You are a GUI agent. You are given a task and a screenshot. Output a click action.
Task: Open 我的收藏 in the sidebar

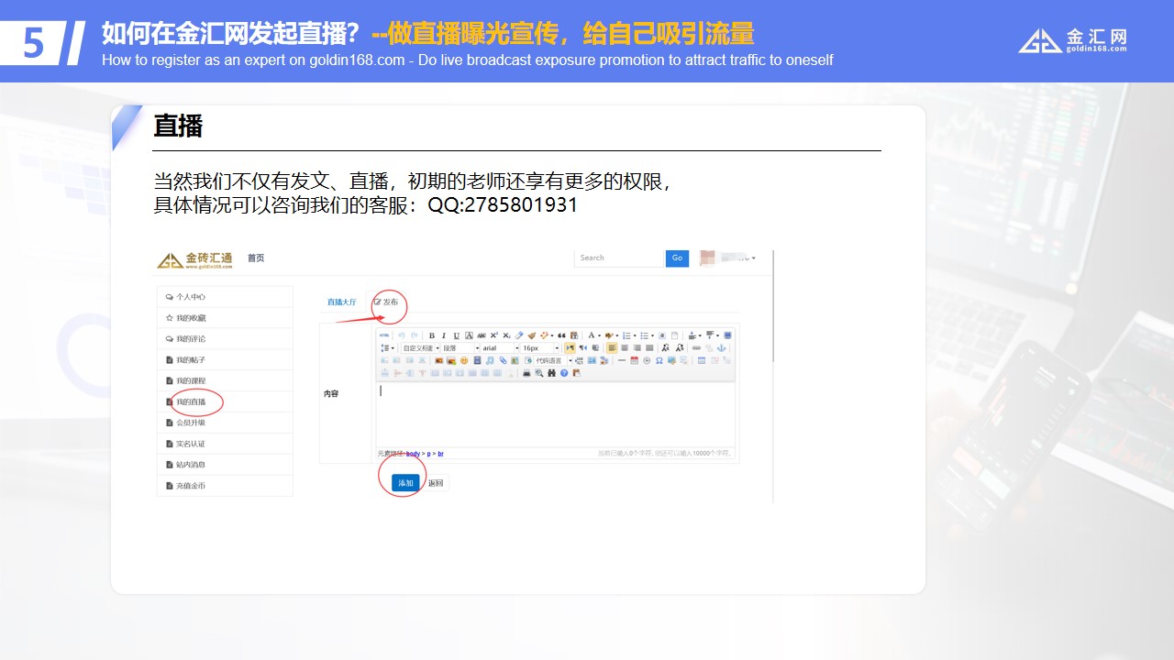point(225,318)
